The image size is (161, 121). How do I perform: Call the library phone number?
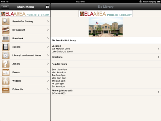pos(106,92)
